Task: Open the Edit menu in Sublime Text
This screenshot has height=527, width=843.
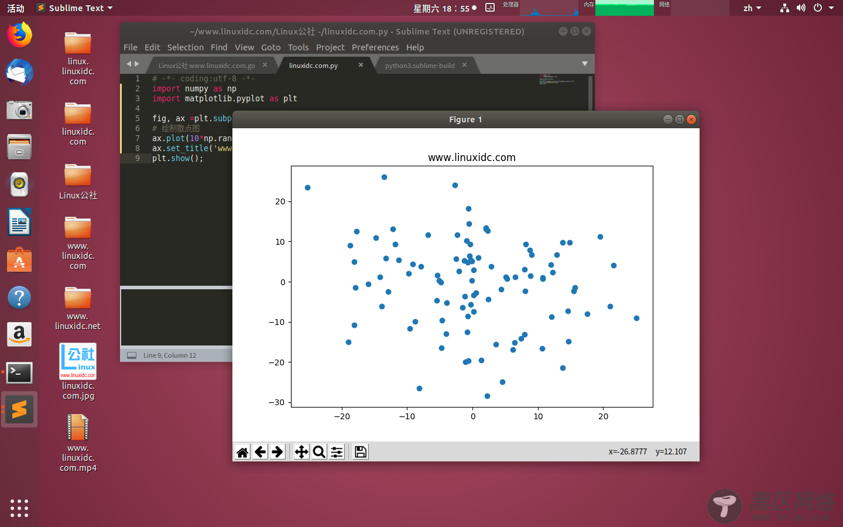Action: tap(152, 47)
